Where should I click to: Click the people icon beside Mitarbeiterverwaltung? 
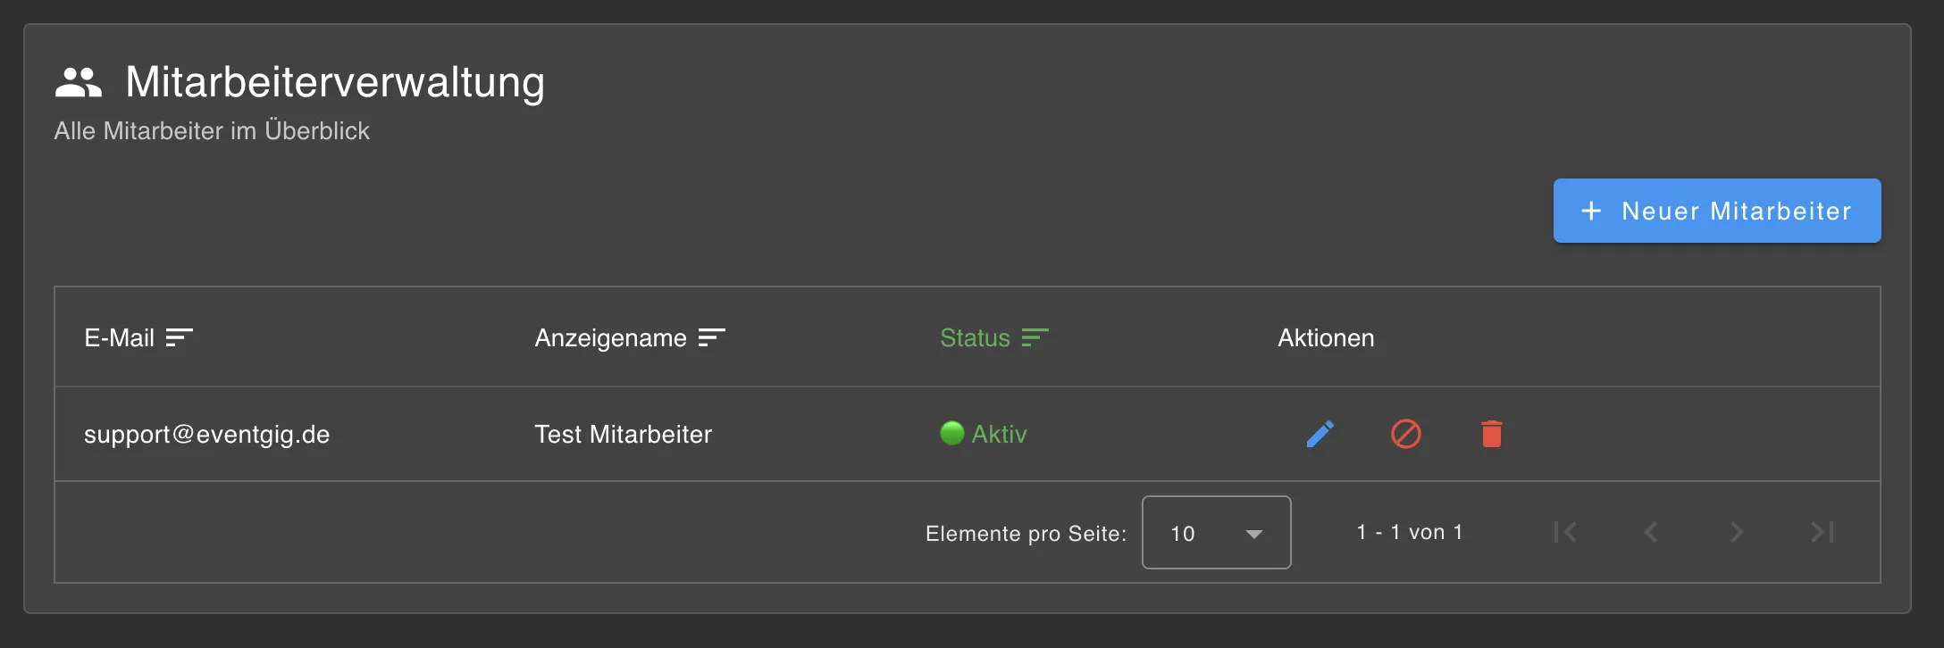pyautogui.click(x=79, y=82)
